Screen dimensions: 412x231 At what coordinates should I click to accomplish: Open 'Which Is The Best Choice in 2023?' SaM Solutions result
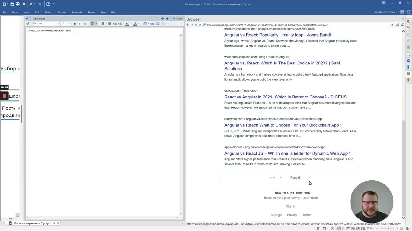click(x=282, y=66)
